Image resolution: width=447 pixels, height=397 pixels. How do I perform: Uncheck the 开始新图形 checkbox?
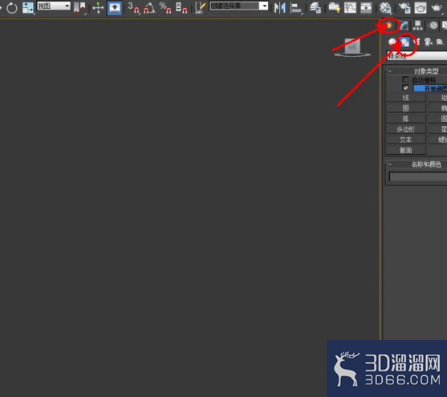(405, 87)
